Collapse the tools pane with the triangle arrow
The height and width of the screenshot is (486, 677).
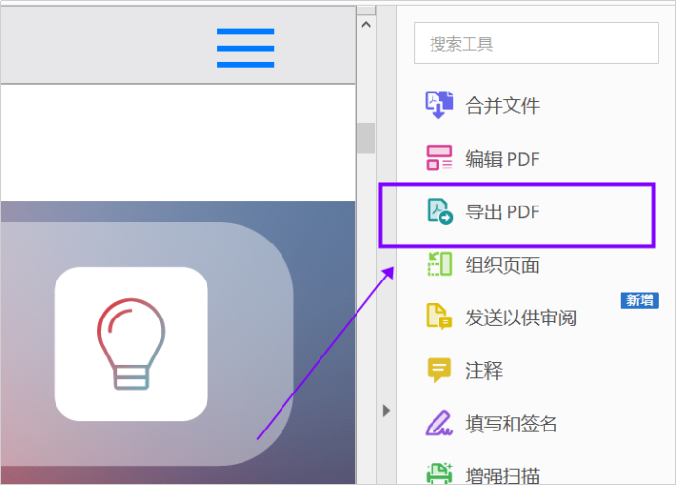(386, 410)
